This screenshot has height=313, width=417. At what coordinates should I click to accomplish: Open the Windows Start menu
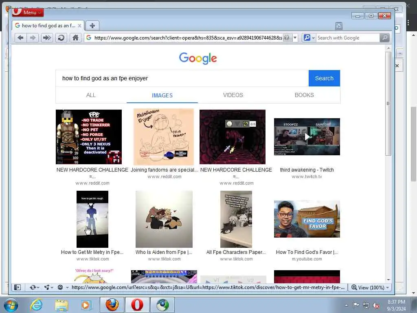coord(11,305)
